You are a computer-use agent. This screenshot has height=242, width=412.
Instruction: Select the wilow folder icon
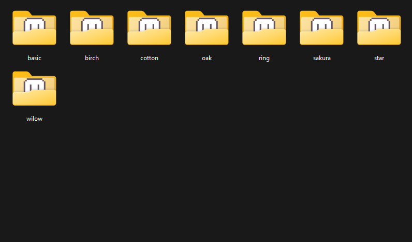(35, 89)
